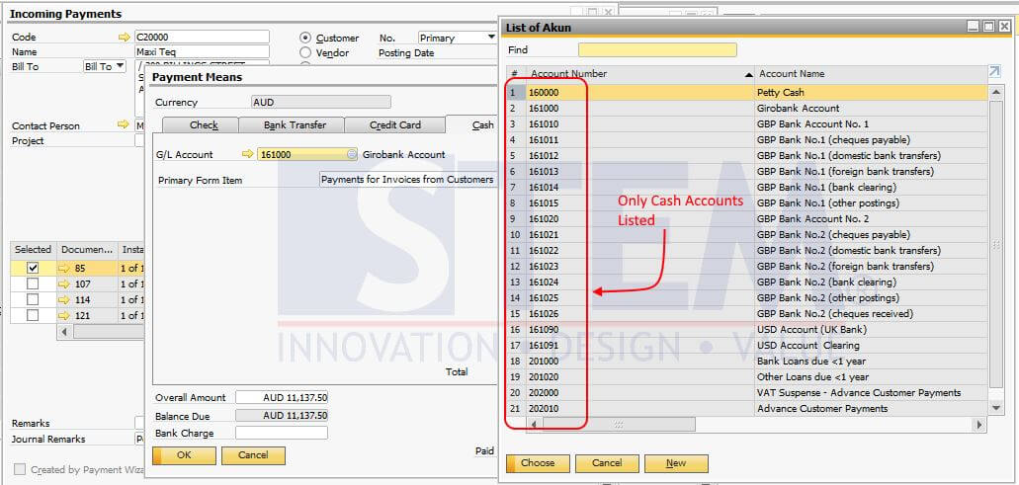Viewport: 1019px width, 485px height.
Task: Click the expand icon in List of Akun header
Action: click(994, 72)
